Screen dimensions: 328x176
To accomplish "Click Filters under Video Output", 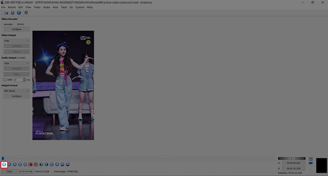I will click(16, 52).
